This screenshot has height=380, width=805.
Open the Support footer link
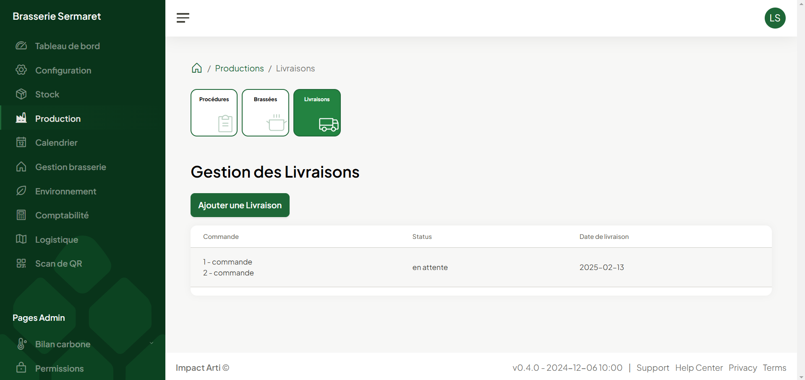point(653,368)
